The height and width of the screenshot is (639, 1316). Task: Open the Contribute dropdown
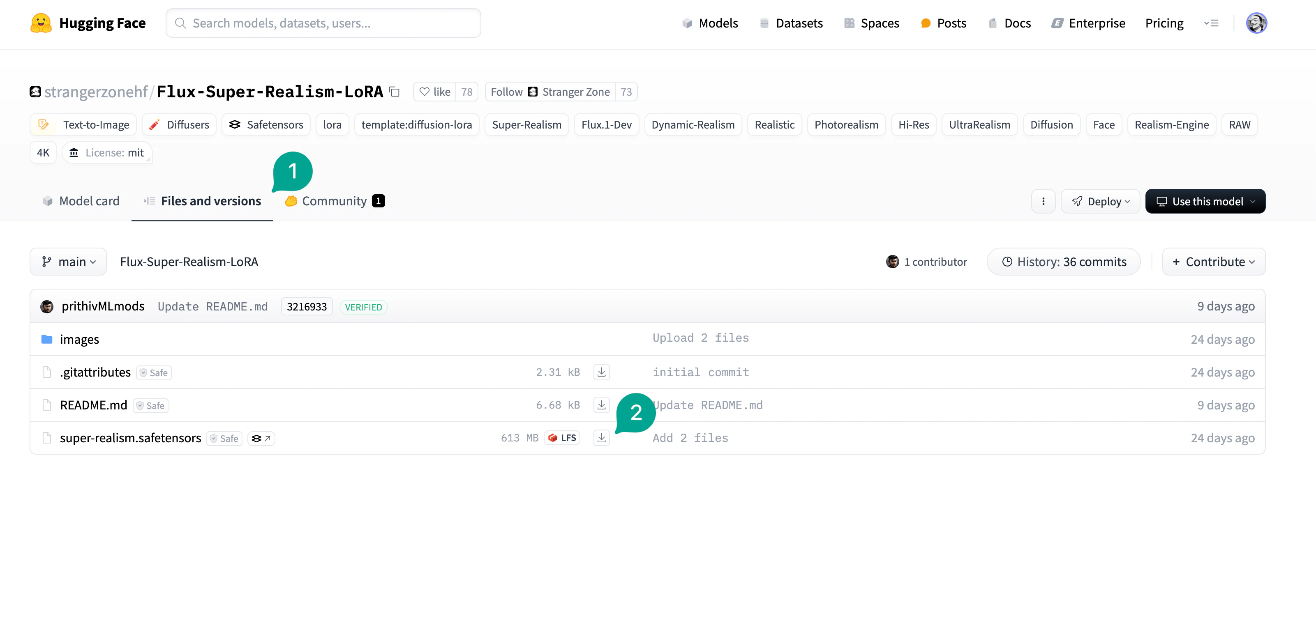pyautogui.click(x=1213, y=261)
